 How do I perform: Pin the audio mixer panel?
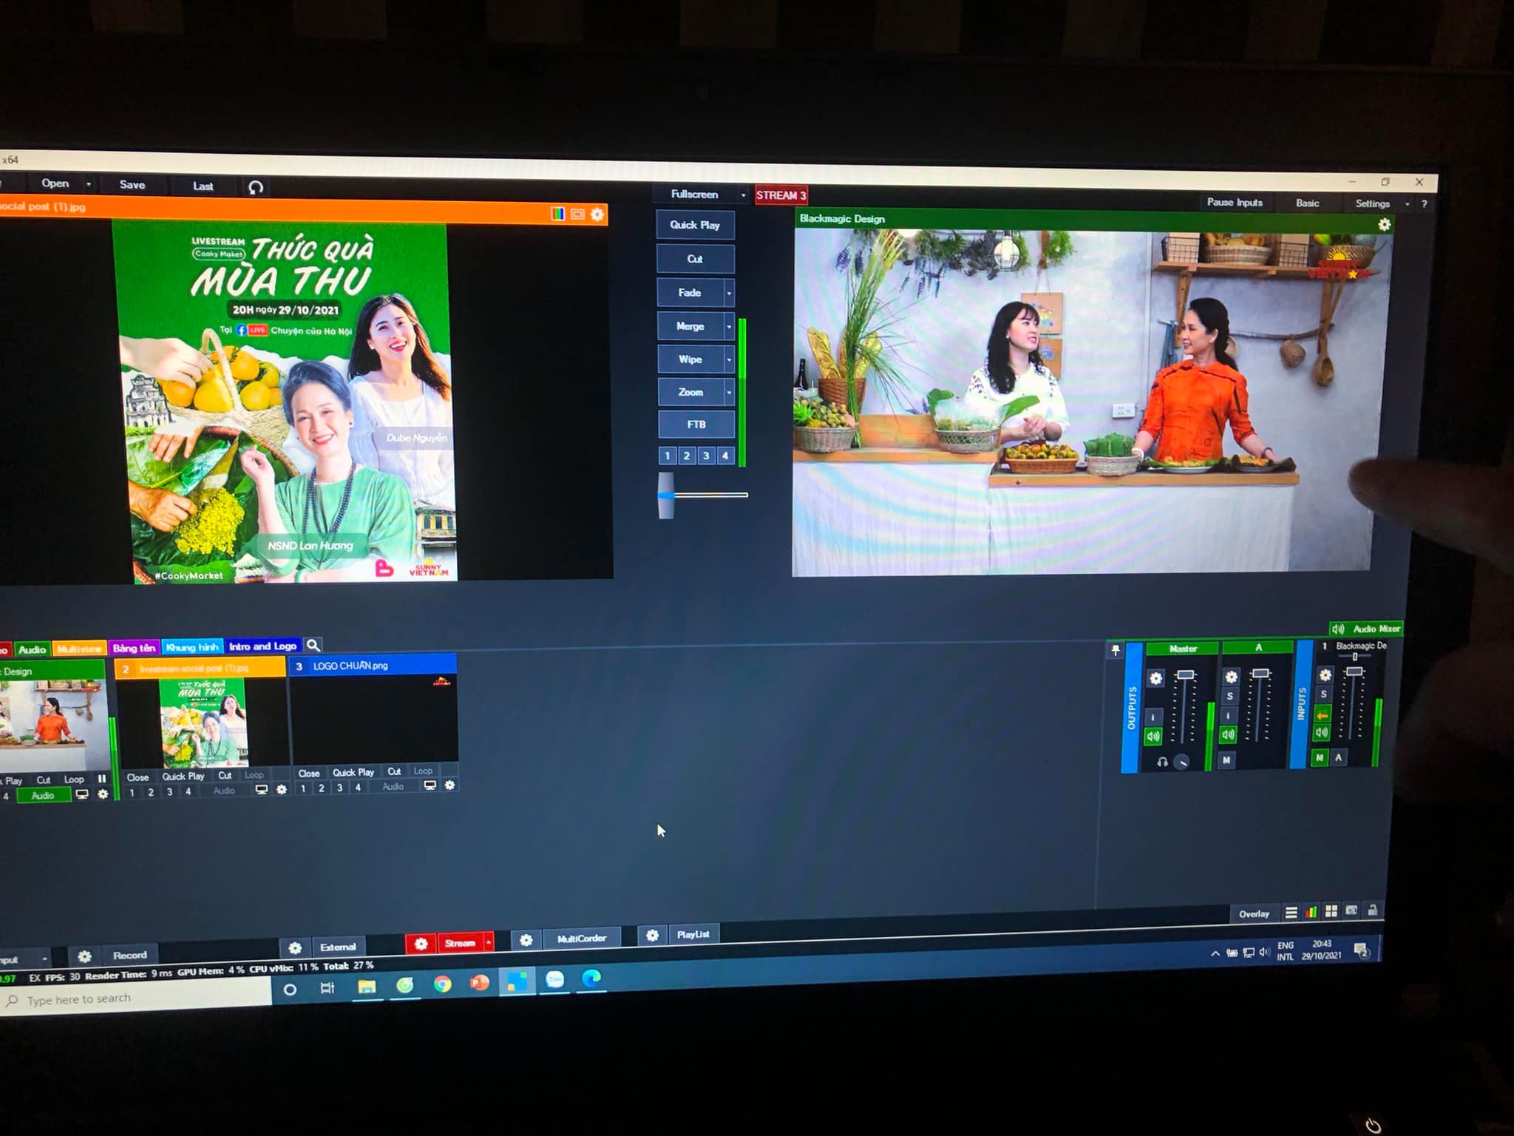tap(1116, 650)
